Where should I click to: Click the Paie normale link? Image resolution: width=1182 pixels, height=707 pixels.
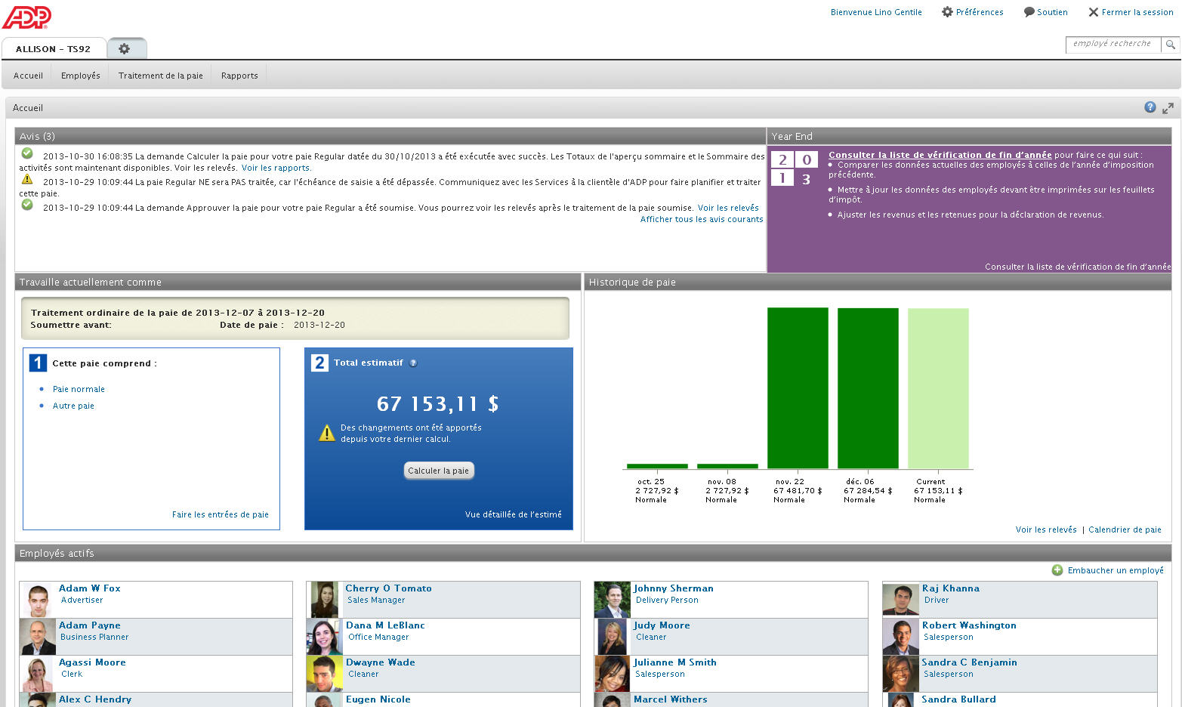click(79, 390)
